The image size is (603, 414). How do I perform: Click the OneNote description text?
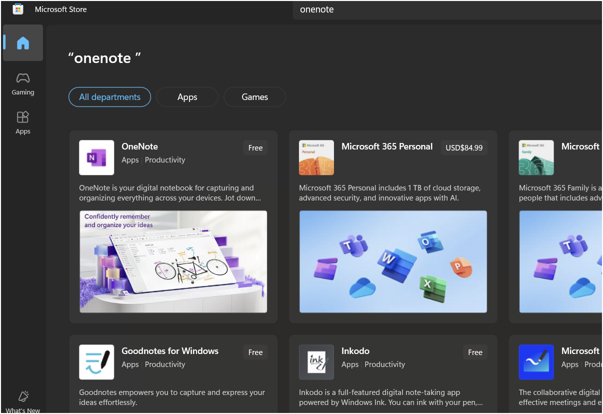click(170, 193)
